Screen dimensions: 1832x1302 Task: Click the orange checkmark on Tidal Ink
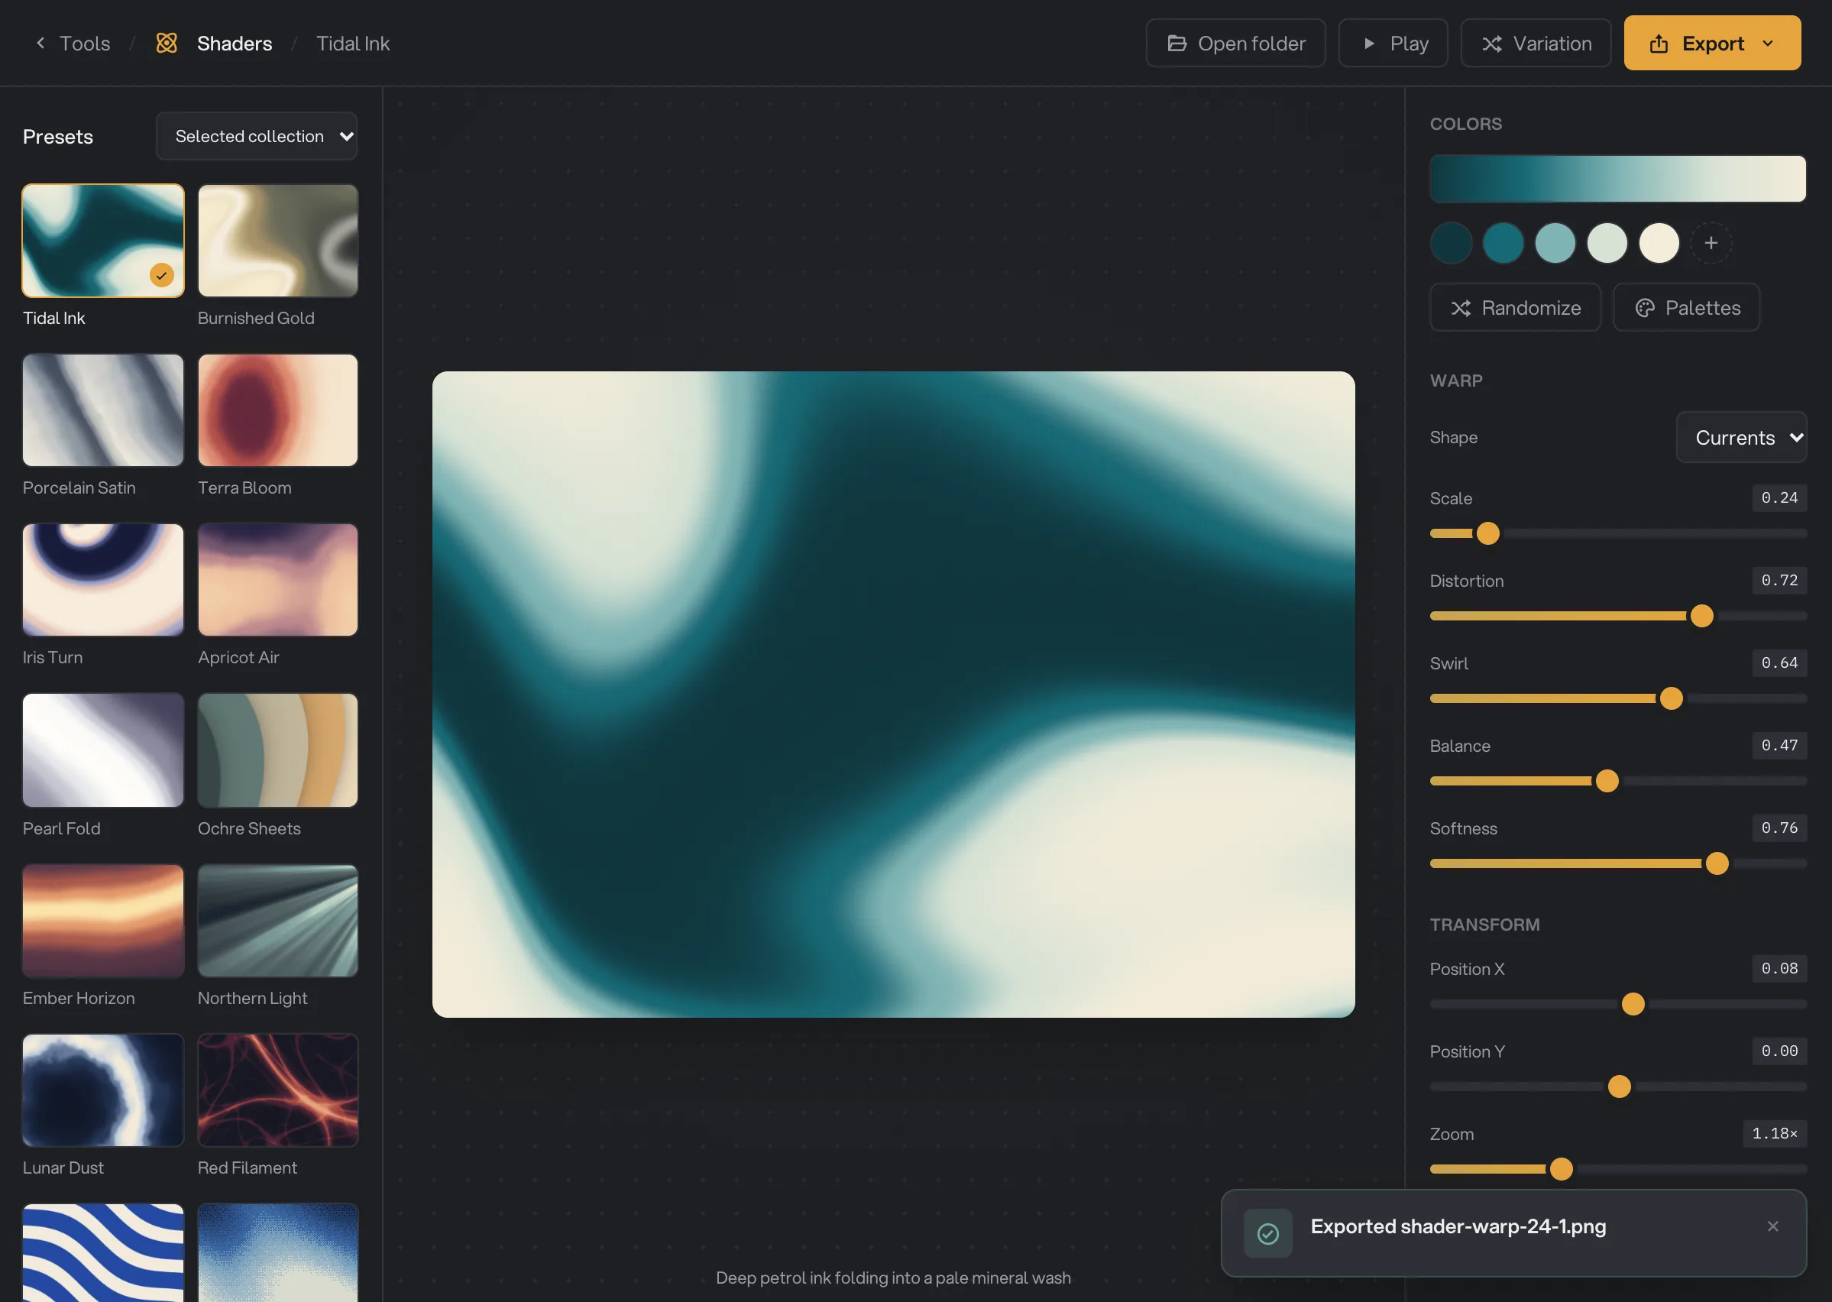point(161,275)
